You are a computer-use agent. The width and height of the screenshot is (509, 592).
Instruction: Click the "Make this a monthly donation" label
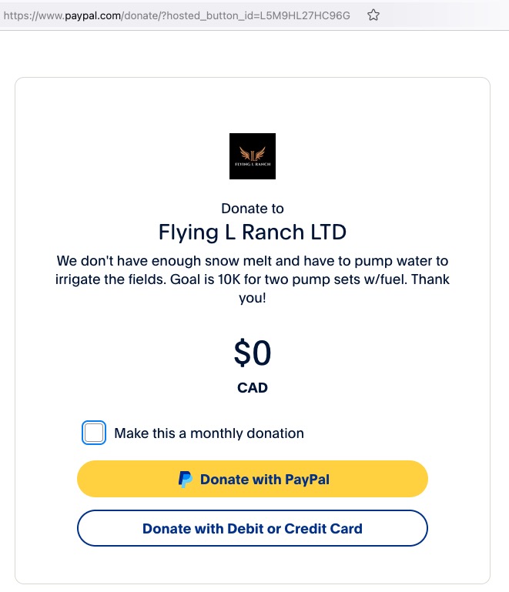coord(209,433)
